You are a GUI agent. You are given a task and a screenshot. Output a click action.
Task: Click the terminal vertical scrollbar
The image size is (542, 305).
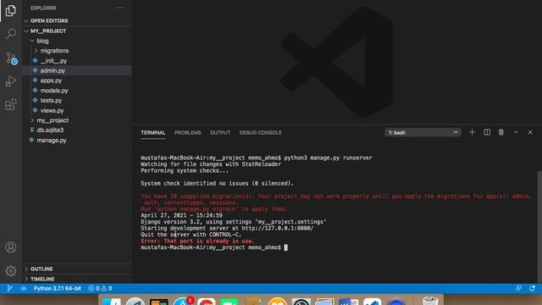pos(539,226)
